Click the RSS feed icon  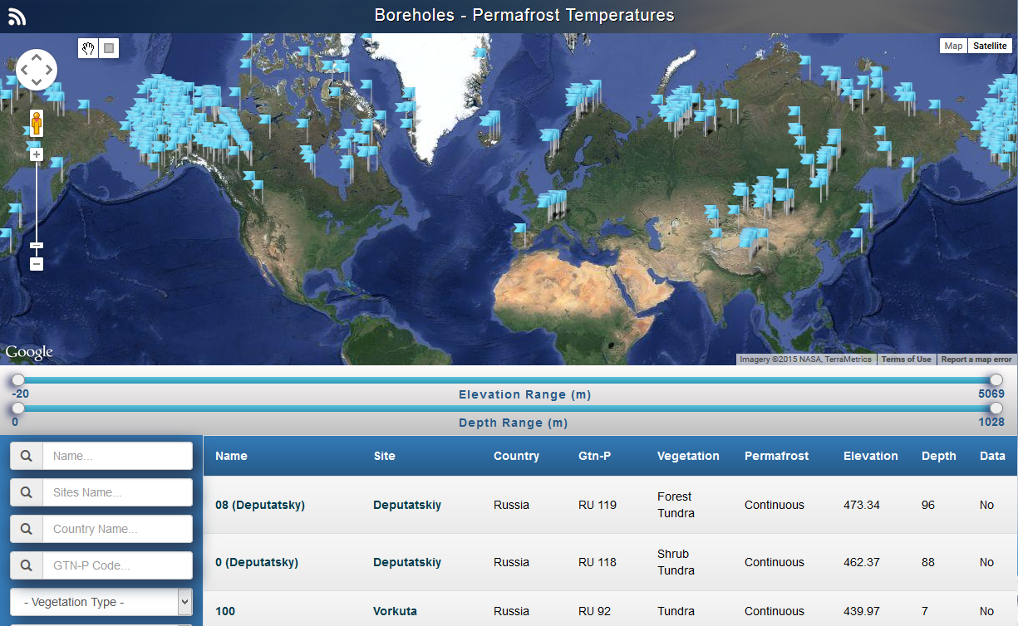pyautogui.click(x=17, y=17)
